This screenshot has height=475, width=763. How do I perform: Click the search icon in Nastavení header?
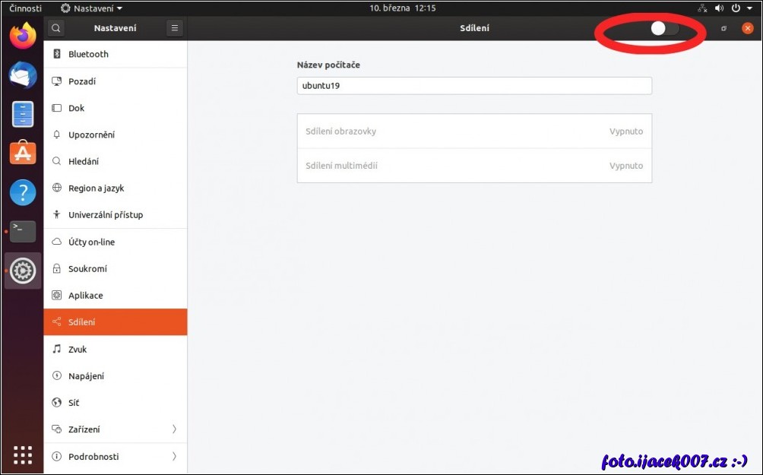(55, 28)
